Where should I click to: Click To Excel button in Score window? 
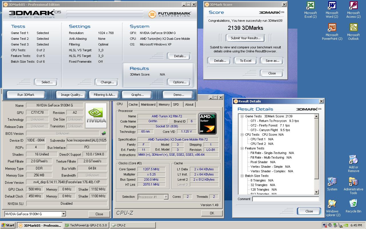[246, 61]
